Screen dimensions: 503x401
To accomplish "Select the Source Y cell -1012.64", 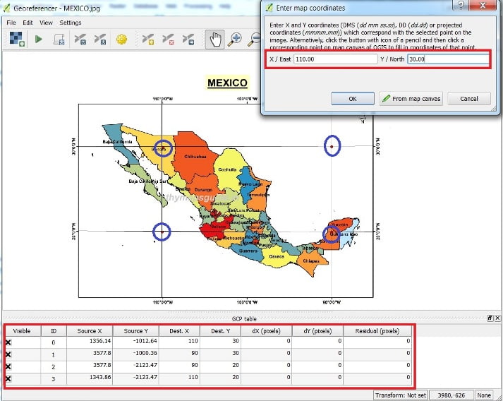I will [135, 342].
